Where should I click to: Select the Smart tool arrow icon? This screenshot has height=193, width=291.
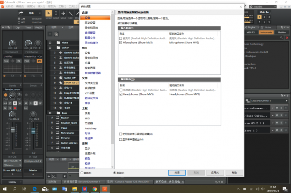tap(49, 13)
